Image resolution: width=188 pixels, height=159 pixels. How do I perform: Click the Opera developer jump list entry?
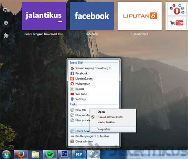click(80, 131)
